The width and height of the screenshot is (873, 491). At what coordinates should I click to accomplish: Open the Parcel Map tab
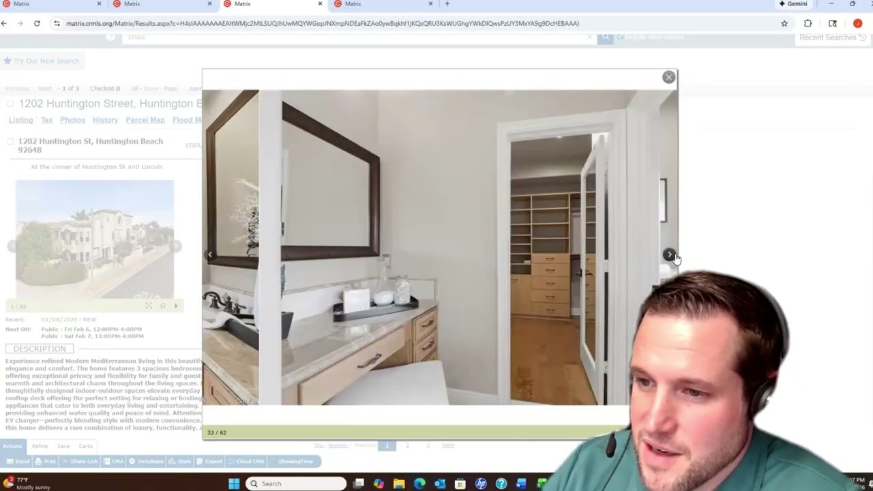(x=145, y=120)
